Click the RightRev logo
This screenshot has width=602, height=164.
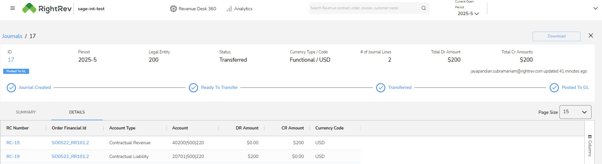[x=47, y=9]
